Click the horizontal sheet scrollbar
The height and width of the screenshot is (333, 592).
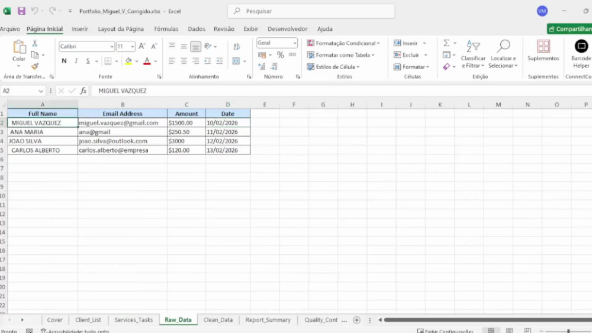(x=487, y=320)
